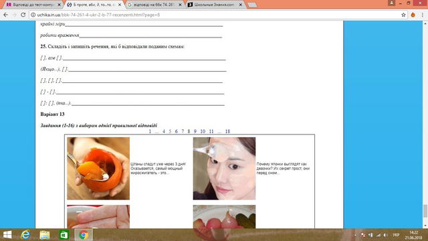Go to page 18 in pagination
This screenshot has width=428, height=241.
(x=227, y=131)
